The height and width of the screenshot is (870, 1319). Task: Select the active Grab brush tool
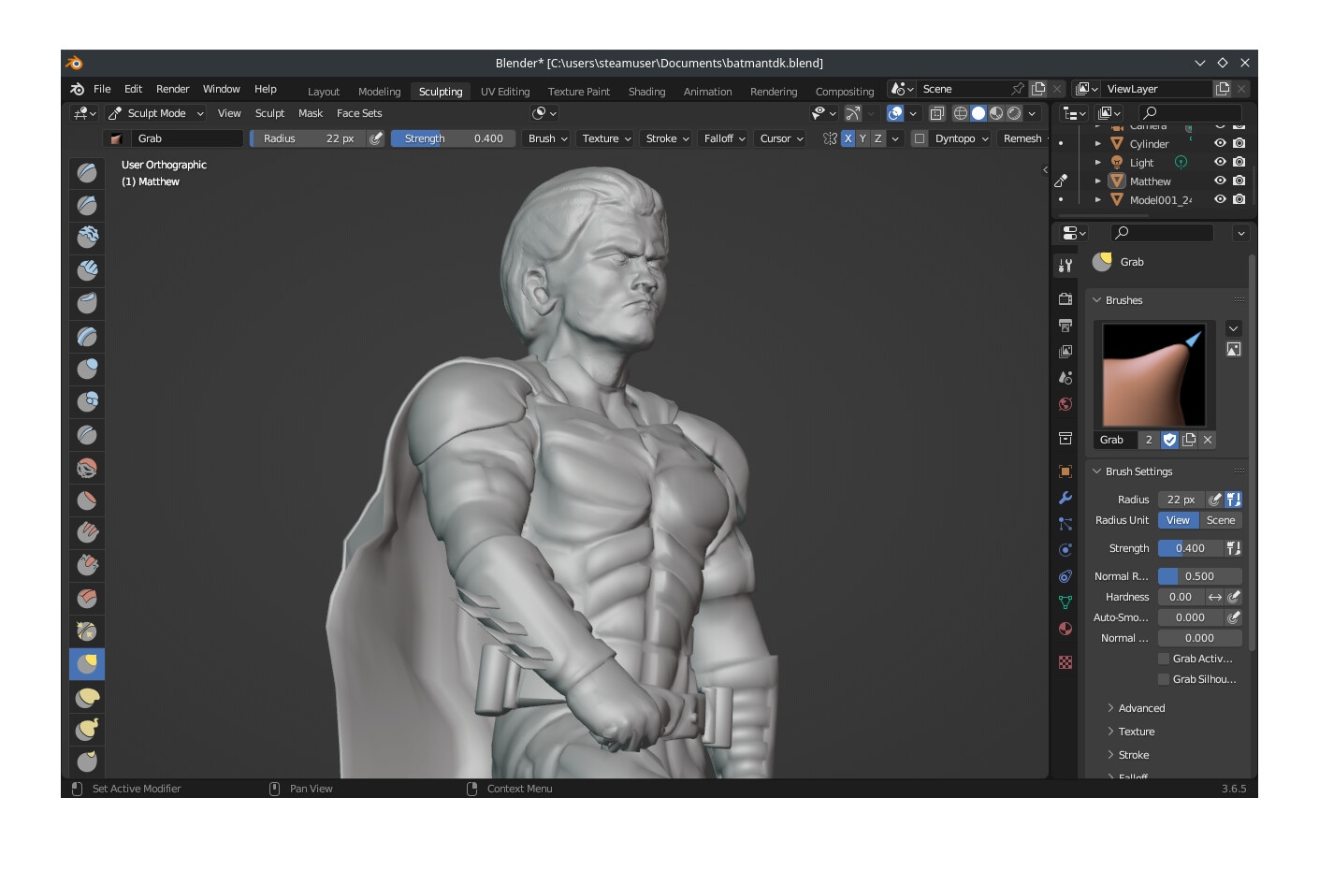tap(87, 664)
